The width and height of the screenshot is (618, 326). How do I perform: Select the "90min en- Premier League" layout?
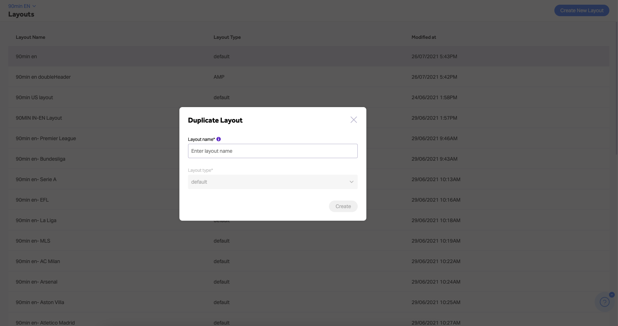(46, 138)
